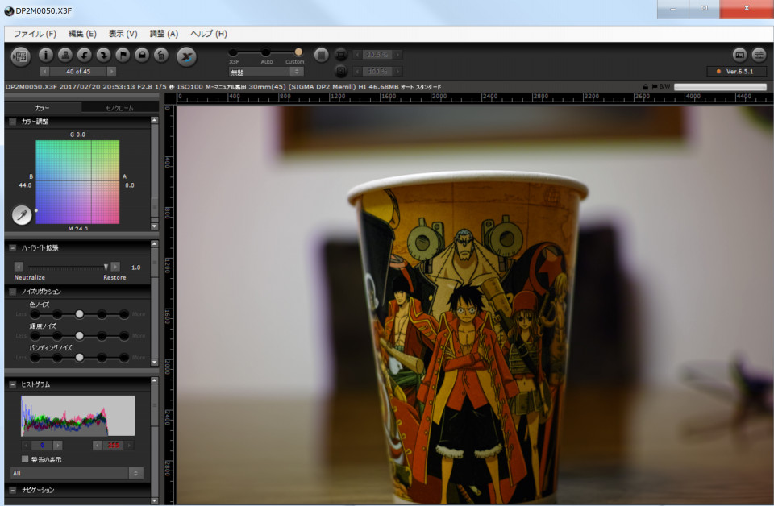Open the histogram channel All dropdown
The image size is (774, 506).
[x=77, y=473]
